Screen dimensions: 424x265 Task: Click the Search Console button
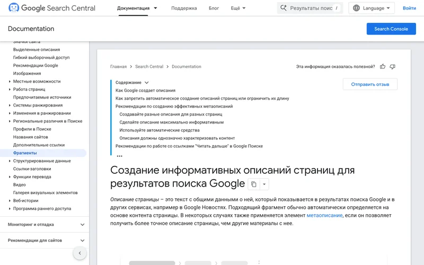(x=391, y=29)
